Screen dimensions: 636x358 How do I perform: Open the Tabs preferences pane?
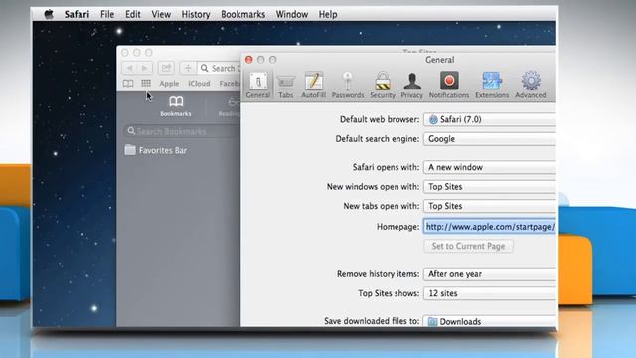pyautogui.click(x=285, y=86)
